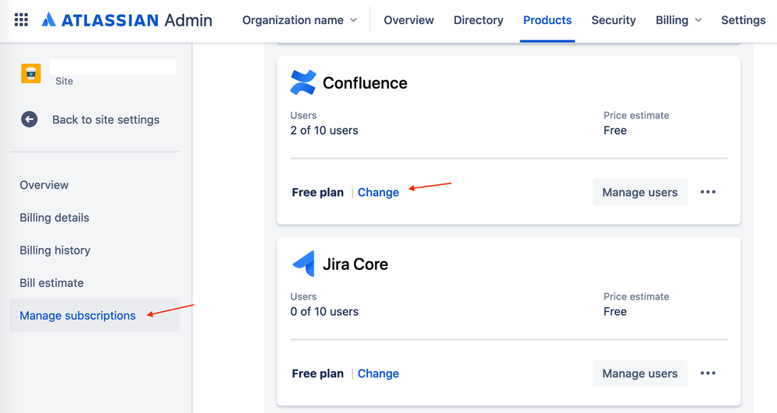Image resolution: width=777 pixels, height=413 pixels.
Task: Open Confluence more options ellipsis
Action: click(x=708, y=192)
